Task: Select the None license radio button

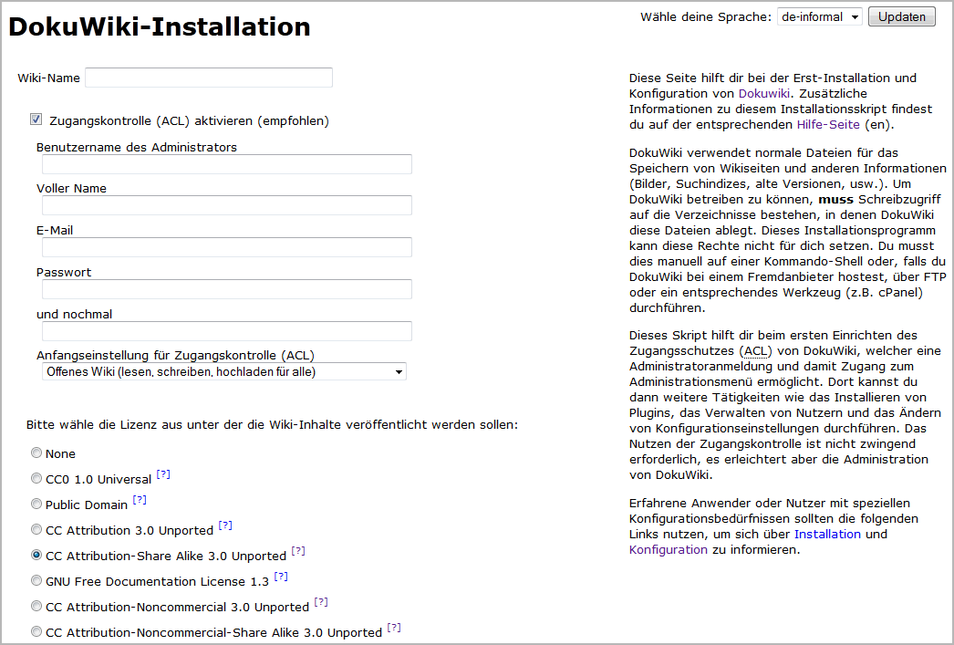Action: (x=36, y=453)
